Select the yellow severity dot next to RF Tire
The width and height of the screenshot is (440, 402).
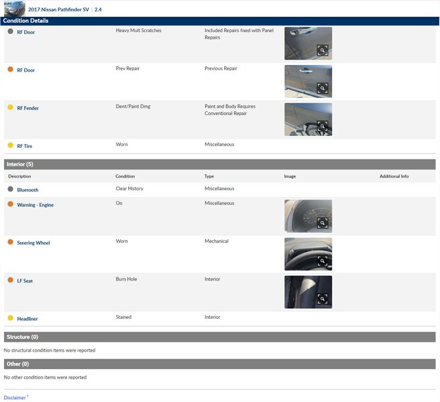(x=10, y=145)
